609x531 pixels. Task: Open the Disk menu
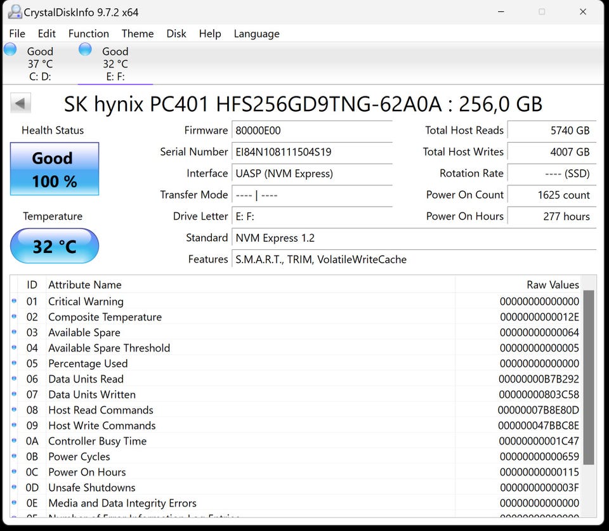coord(176,34)
